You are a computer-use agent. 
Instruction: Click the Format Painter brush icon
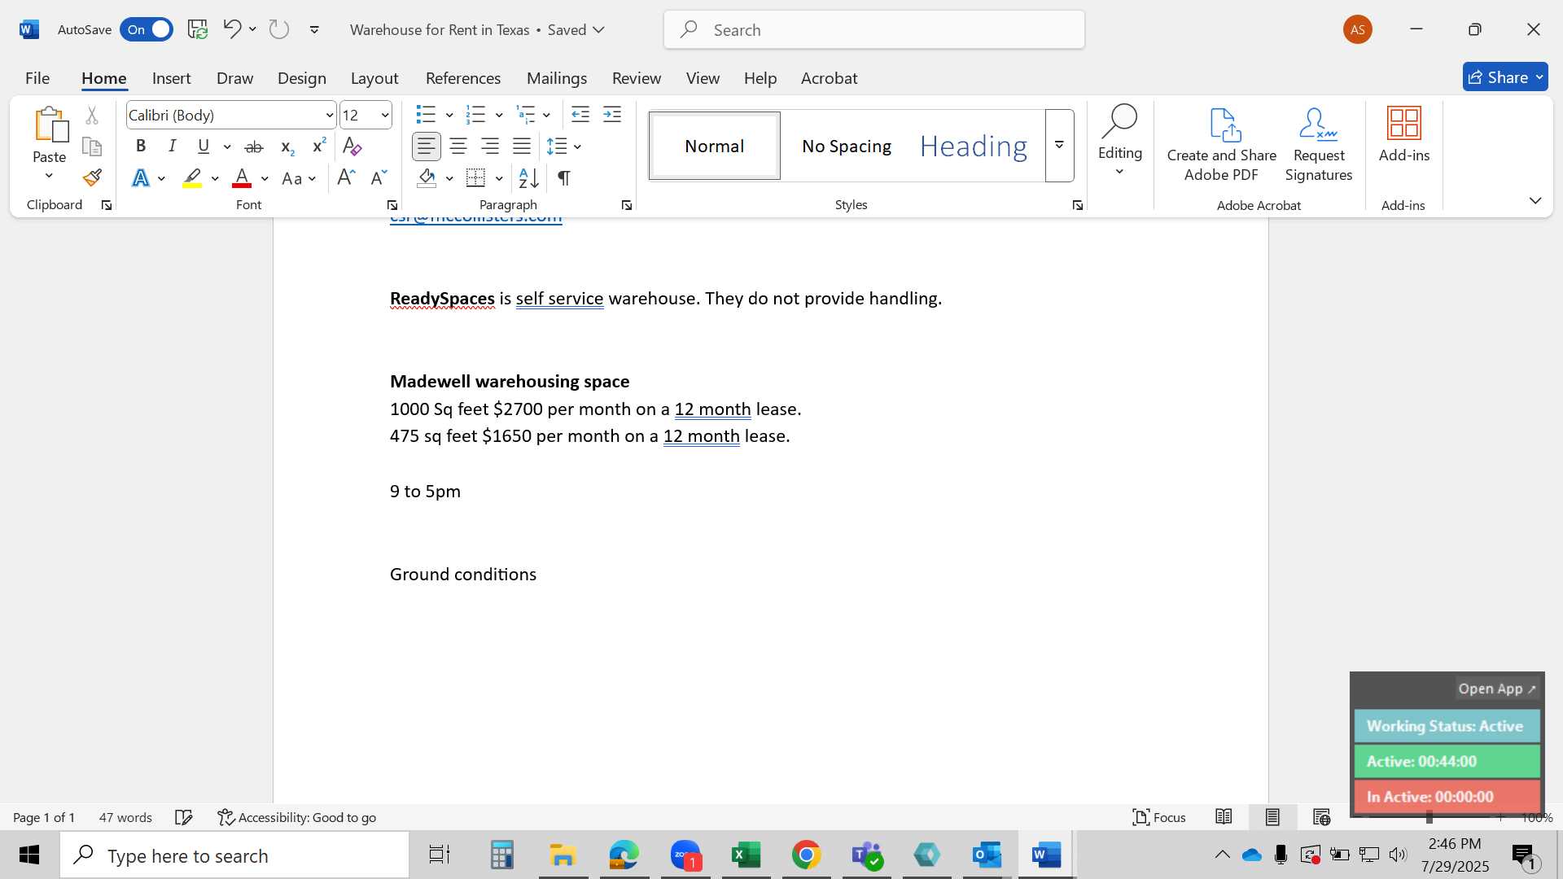click(x=92, y=177)
